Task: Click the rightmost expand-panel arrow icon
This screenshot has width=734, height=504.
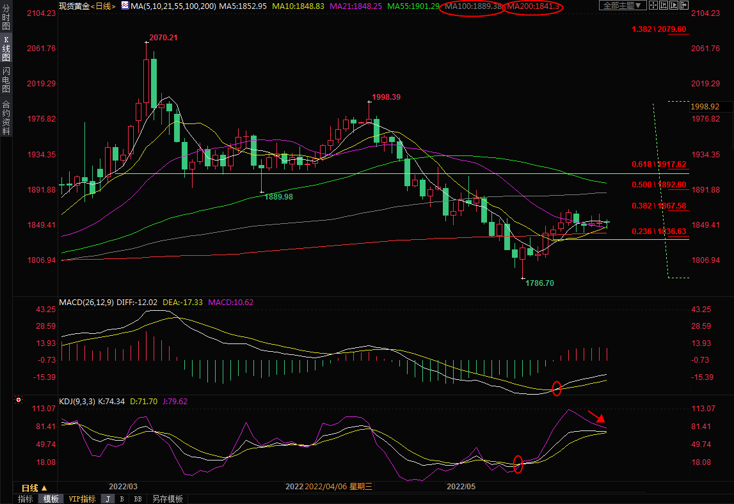Action: [684, 5]
